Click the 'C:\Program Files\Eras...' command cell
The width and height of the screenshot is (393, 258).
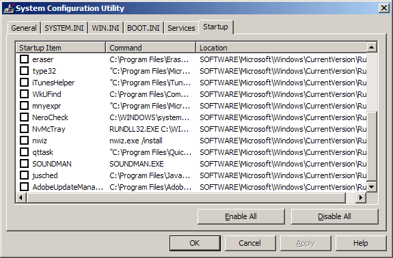click(149, 59)
